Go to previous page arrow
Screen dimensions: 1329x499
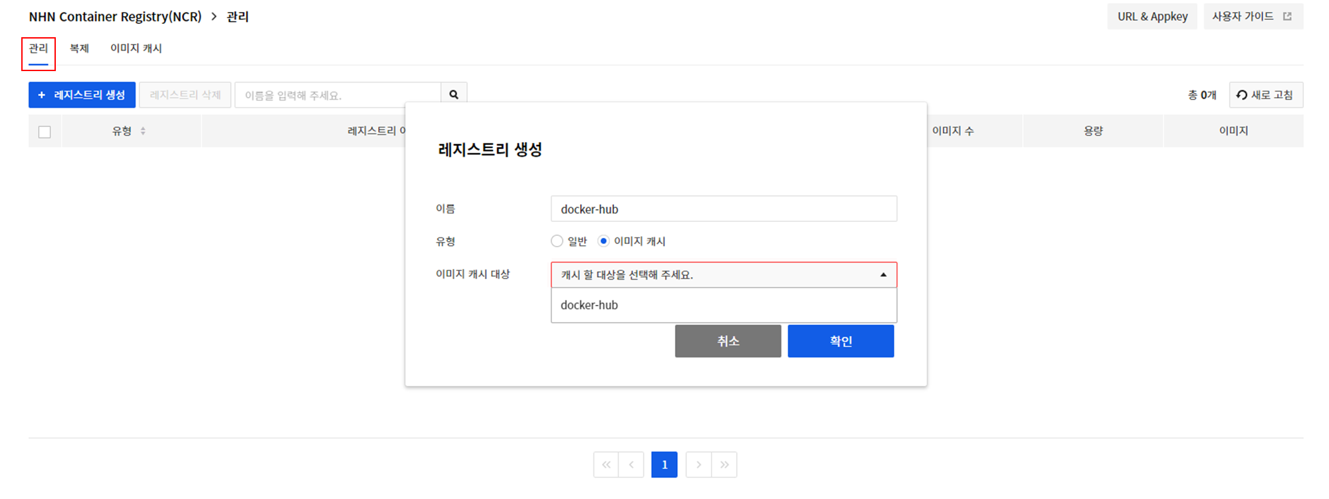(x=631, y=465)
